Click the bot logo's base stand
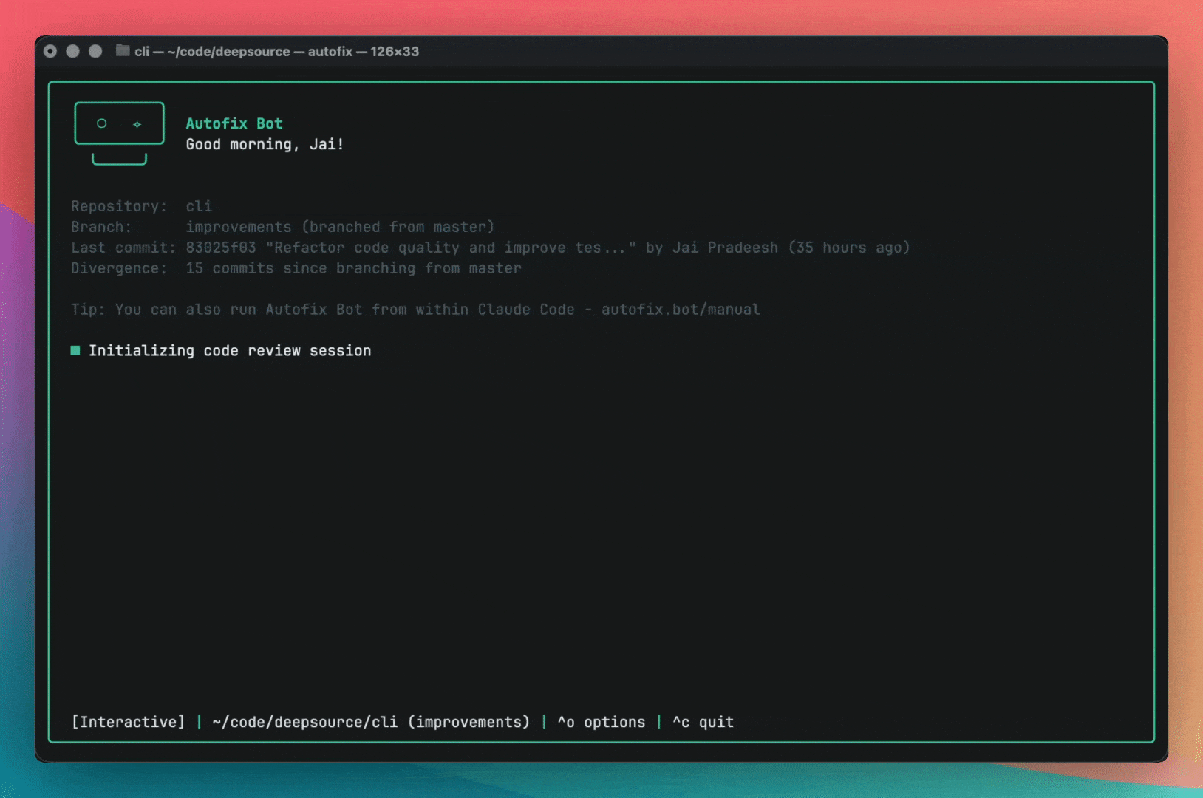The width and height of the screenshot is (1203, 798). [x=119, y=160]
